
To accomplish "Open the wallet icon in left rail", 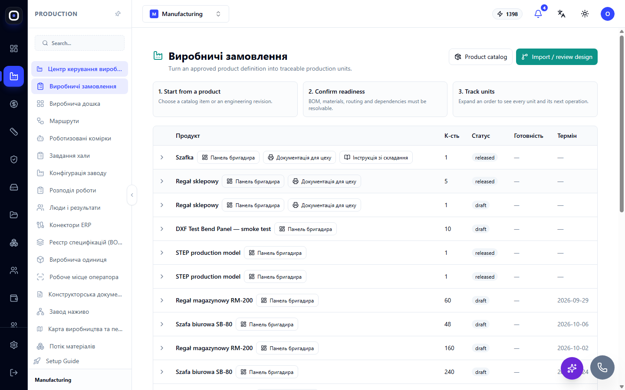I will (x=14, y=298).
